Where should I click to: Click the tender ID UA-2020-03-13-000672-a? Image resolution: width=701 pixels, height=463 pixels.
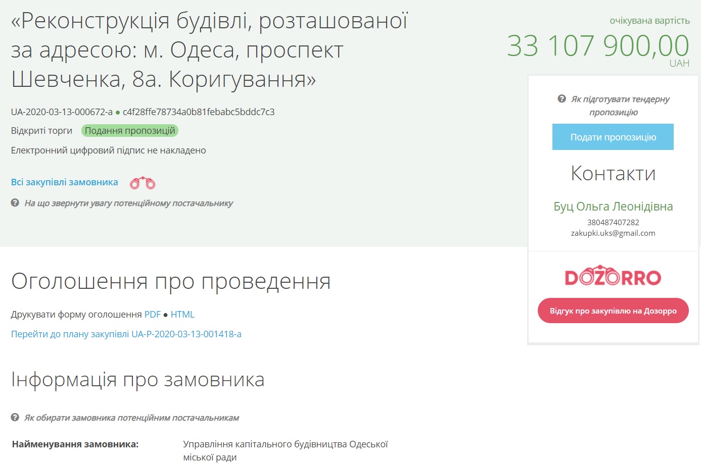coord(62,112)
